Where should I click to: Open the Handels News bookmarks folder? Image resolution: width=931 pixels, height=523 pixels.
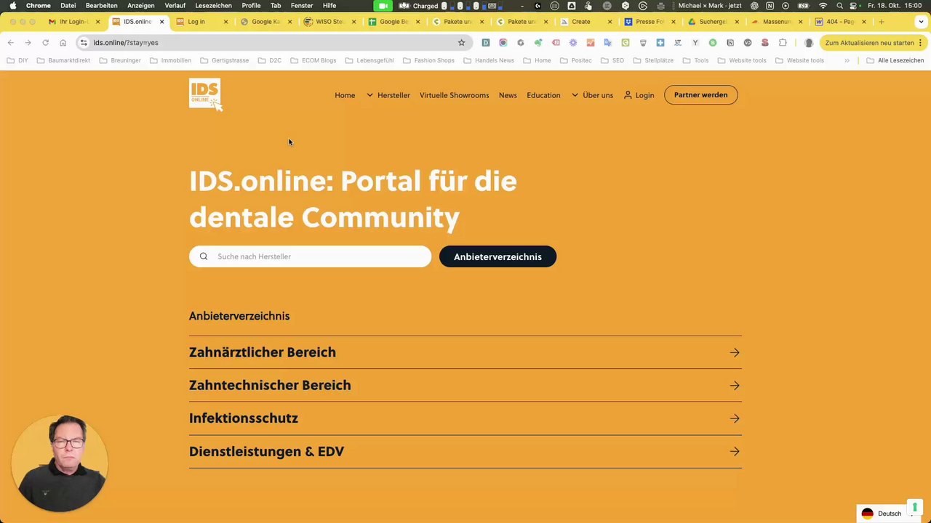pos(489,60)
